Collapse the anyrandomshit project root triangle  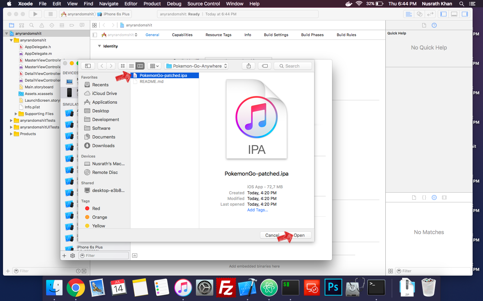[7, 33]
